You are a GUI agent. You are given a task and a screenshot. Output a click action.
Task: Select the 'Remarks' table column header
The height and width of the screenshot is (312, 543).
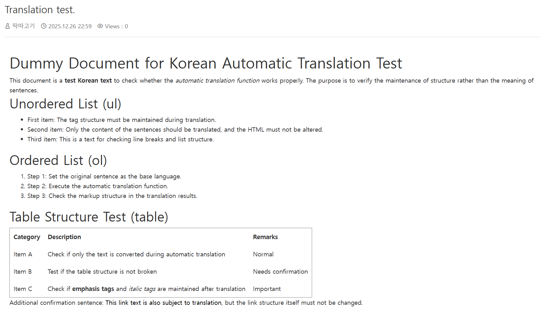pyautogui.click(x=265, y=237)
